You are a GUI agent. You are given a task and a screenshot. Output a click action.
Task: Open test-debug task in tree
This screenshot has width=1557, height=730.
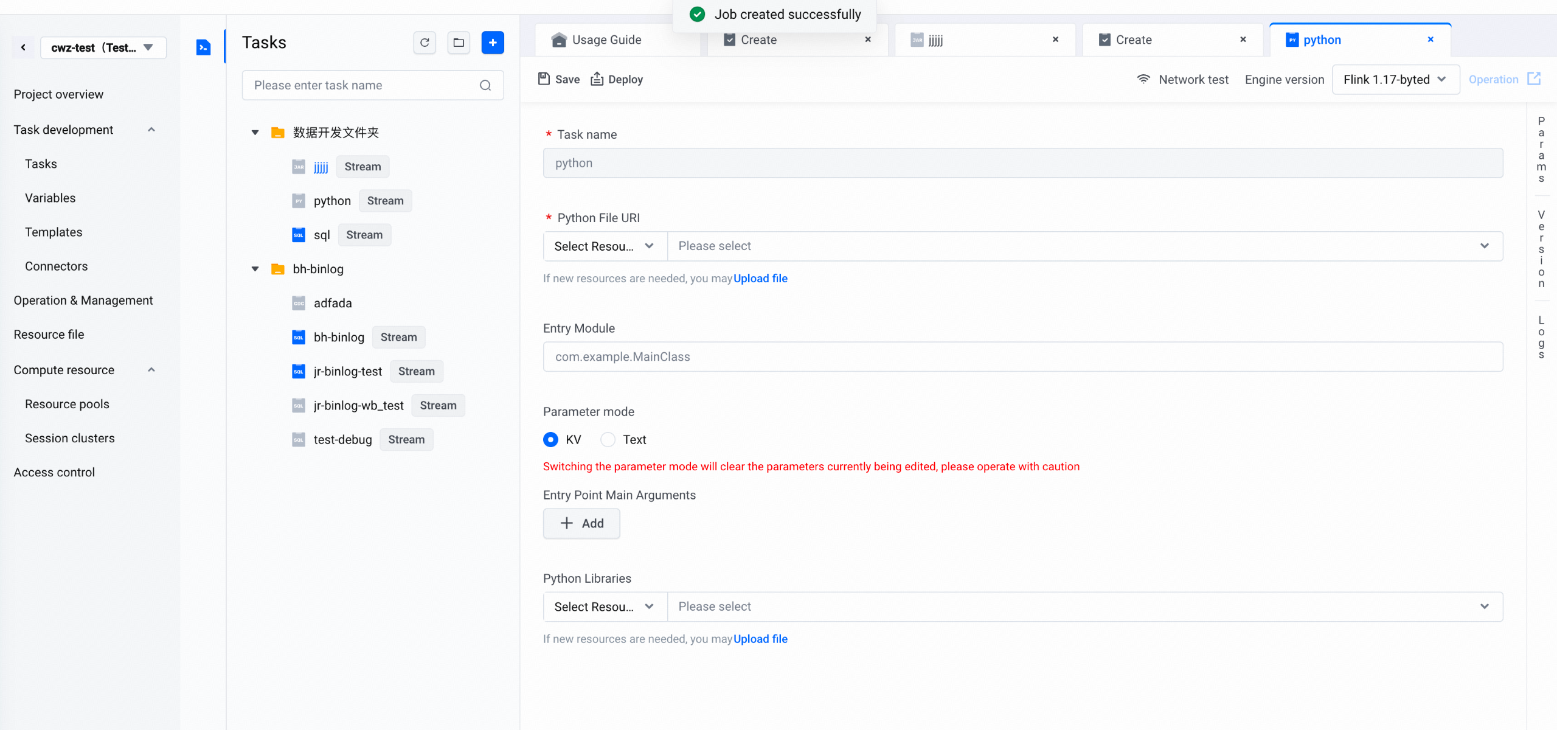[x=342, y=439]
